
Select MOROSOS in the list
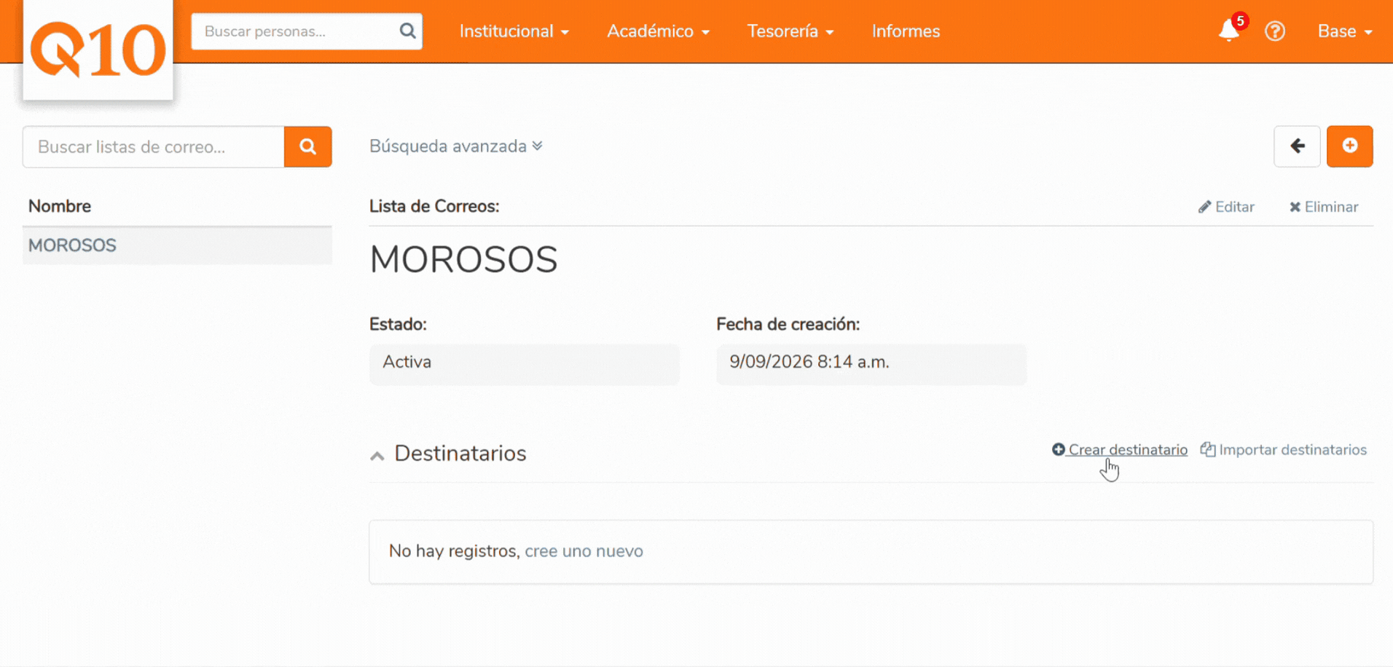(x=177, y=245)
